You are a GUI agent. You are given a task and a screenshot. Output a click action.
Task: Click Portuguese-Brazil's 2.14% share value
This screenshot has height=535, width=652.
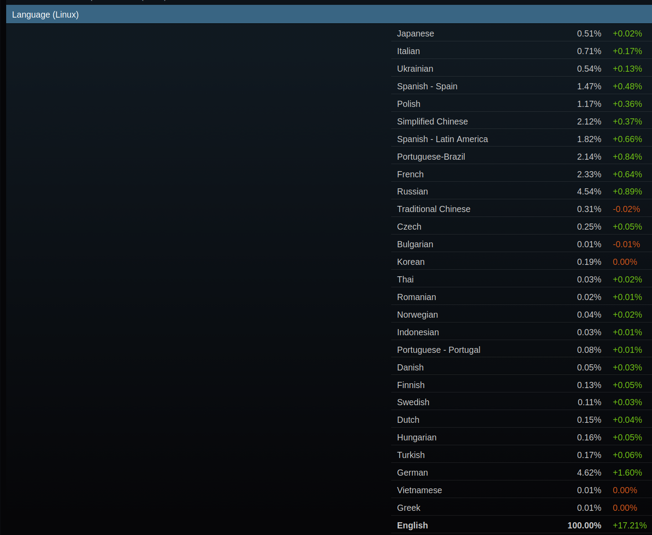point(589,157)
